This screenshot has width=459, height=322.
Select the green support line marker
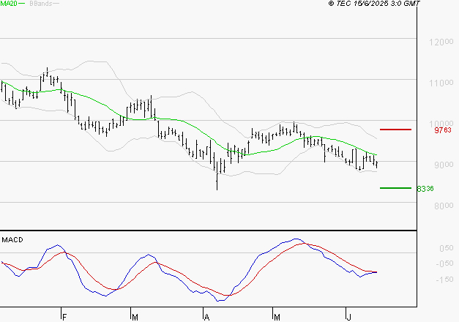pyautogui.click(x=395, y=188)
